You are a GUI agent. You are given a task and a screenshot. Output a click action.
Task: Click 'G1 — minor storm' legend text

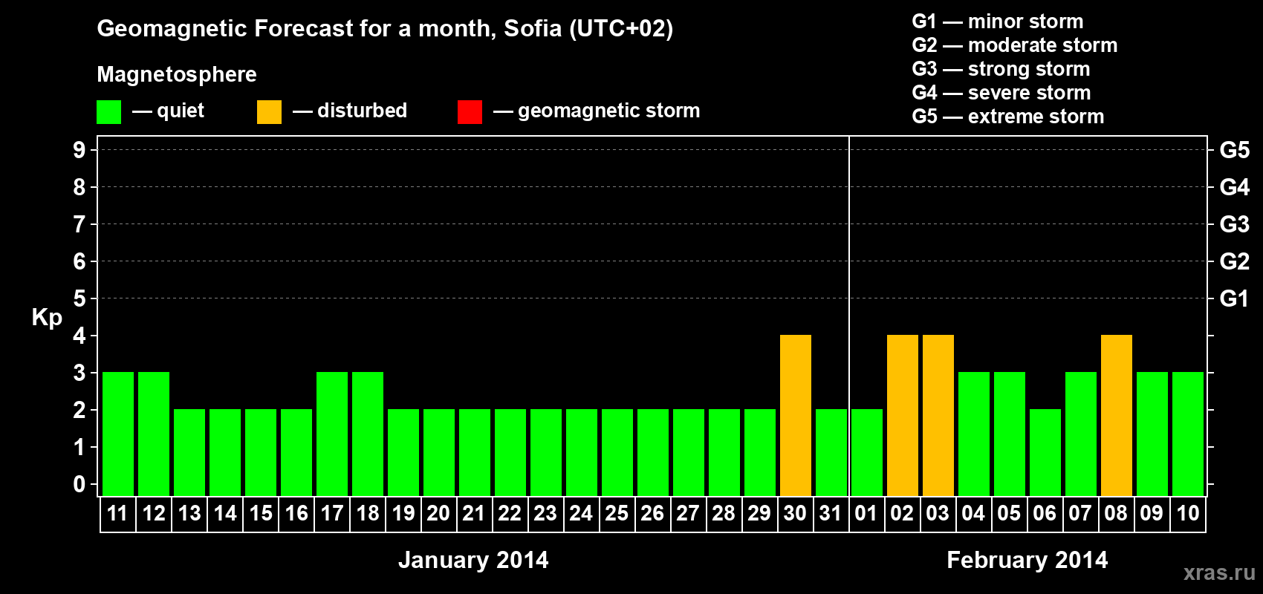pyautogui.click(x=998, y=22)
